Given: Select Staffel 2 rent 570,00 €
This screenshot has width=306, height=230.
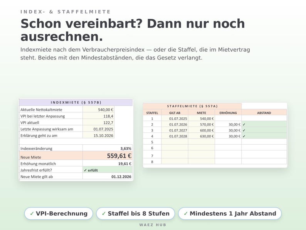Looking at the screenshot, I should 202,124.
